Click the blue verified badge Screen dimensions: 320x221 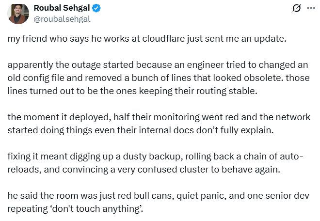point(96,8)
